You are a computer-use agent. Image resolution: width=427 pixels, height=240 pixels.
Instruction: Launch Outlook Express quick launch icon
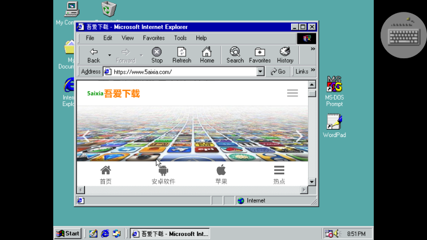click(x=117, y=233)
